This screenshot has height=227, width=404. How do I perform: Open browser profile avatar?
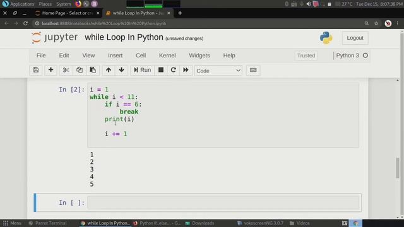click(x=388, y=23)
